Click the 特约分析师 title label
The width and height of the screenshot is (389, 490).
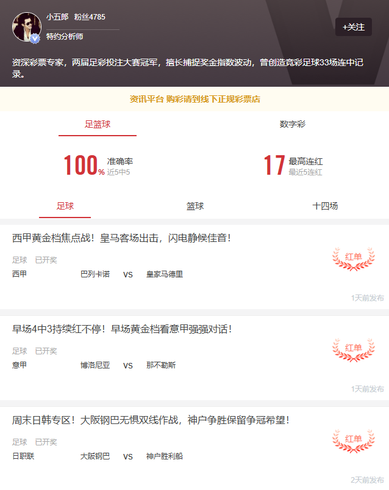63,36
